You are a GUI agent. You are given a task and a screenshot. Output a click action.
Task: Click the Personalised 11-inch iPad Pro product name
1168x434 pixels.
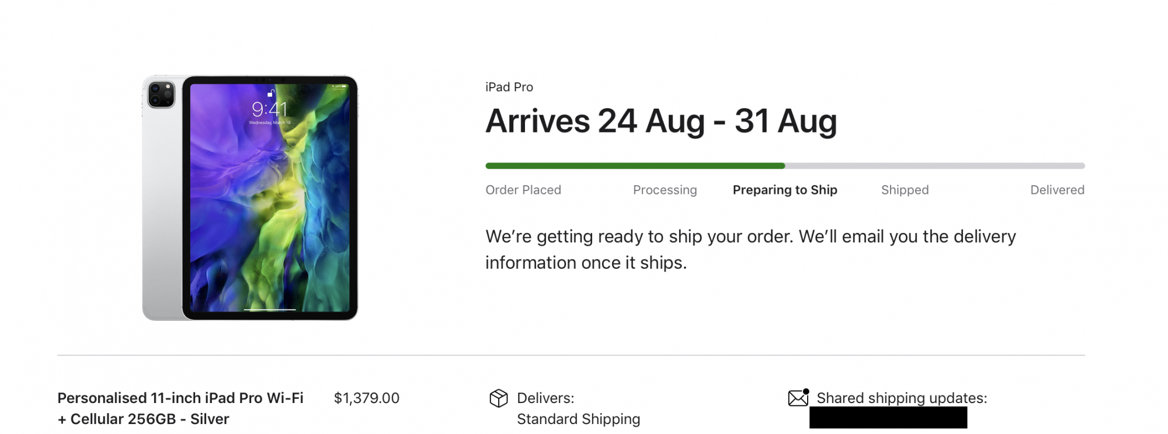point(180,408)
